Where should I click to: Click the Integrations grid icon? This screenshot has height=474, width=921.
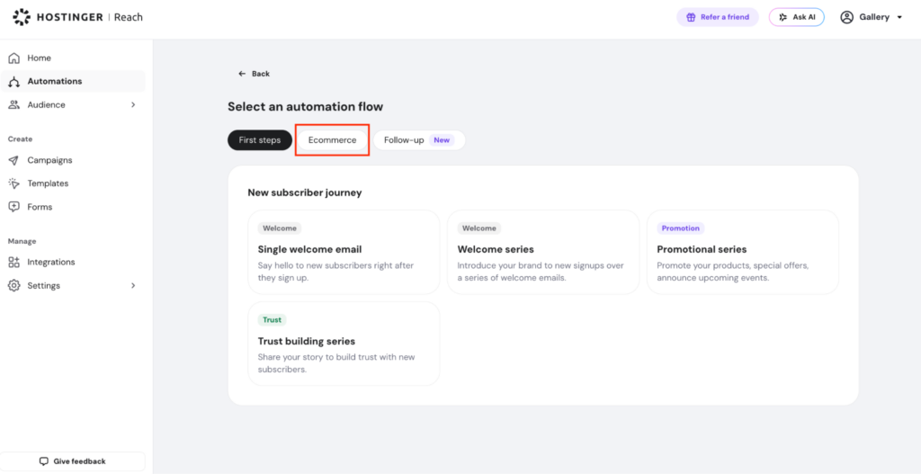pyautogui.click(x=14, y=263)
